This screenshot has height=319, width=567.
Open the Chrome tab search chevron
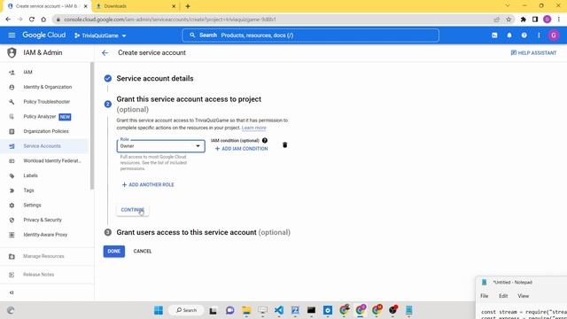click(508, 6)
